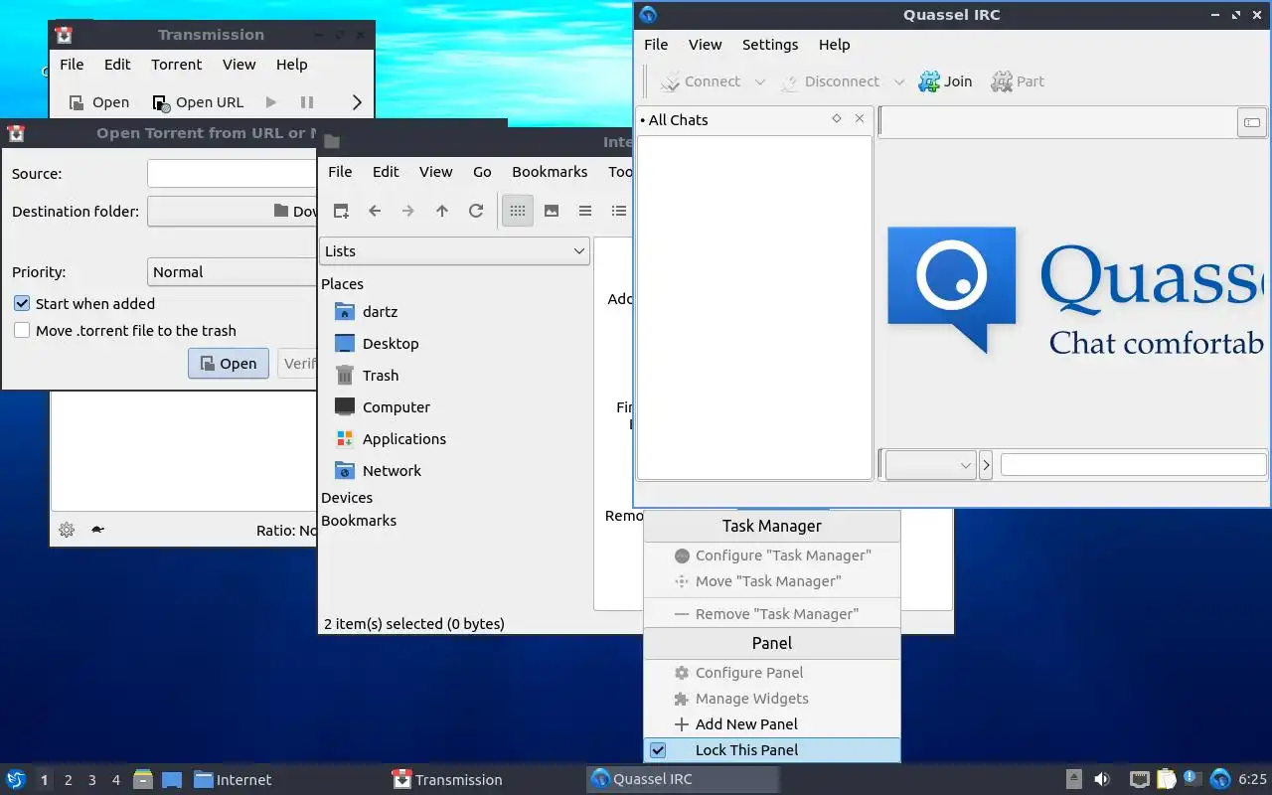Choose Configure Panel from context menu

click(x=772, y=673)
